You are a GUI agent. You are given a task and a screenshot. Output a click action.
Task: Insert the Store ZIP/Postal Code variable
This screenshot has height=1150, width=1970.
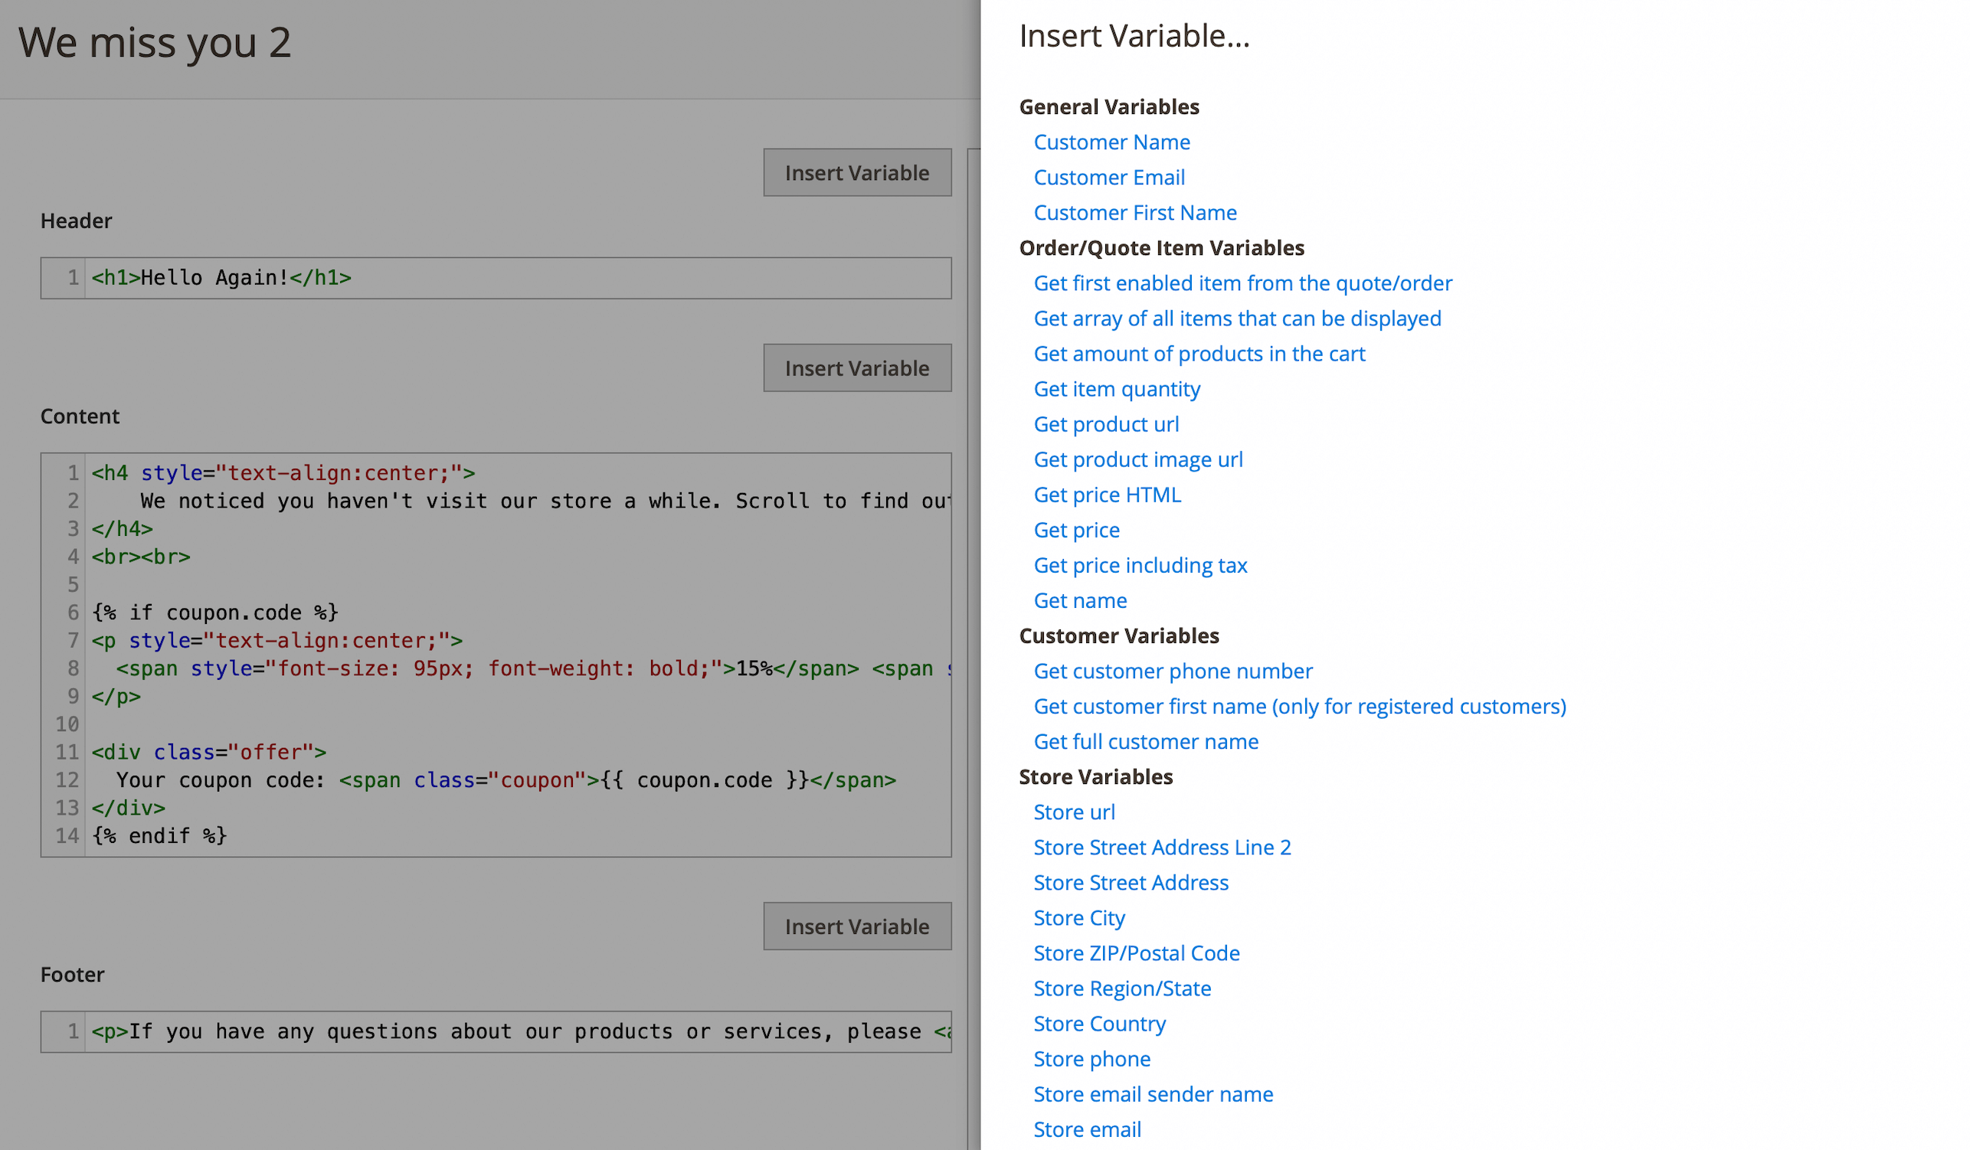point(1137,953)
